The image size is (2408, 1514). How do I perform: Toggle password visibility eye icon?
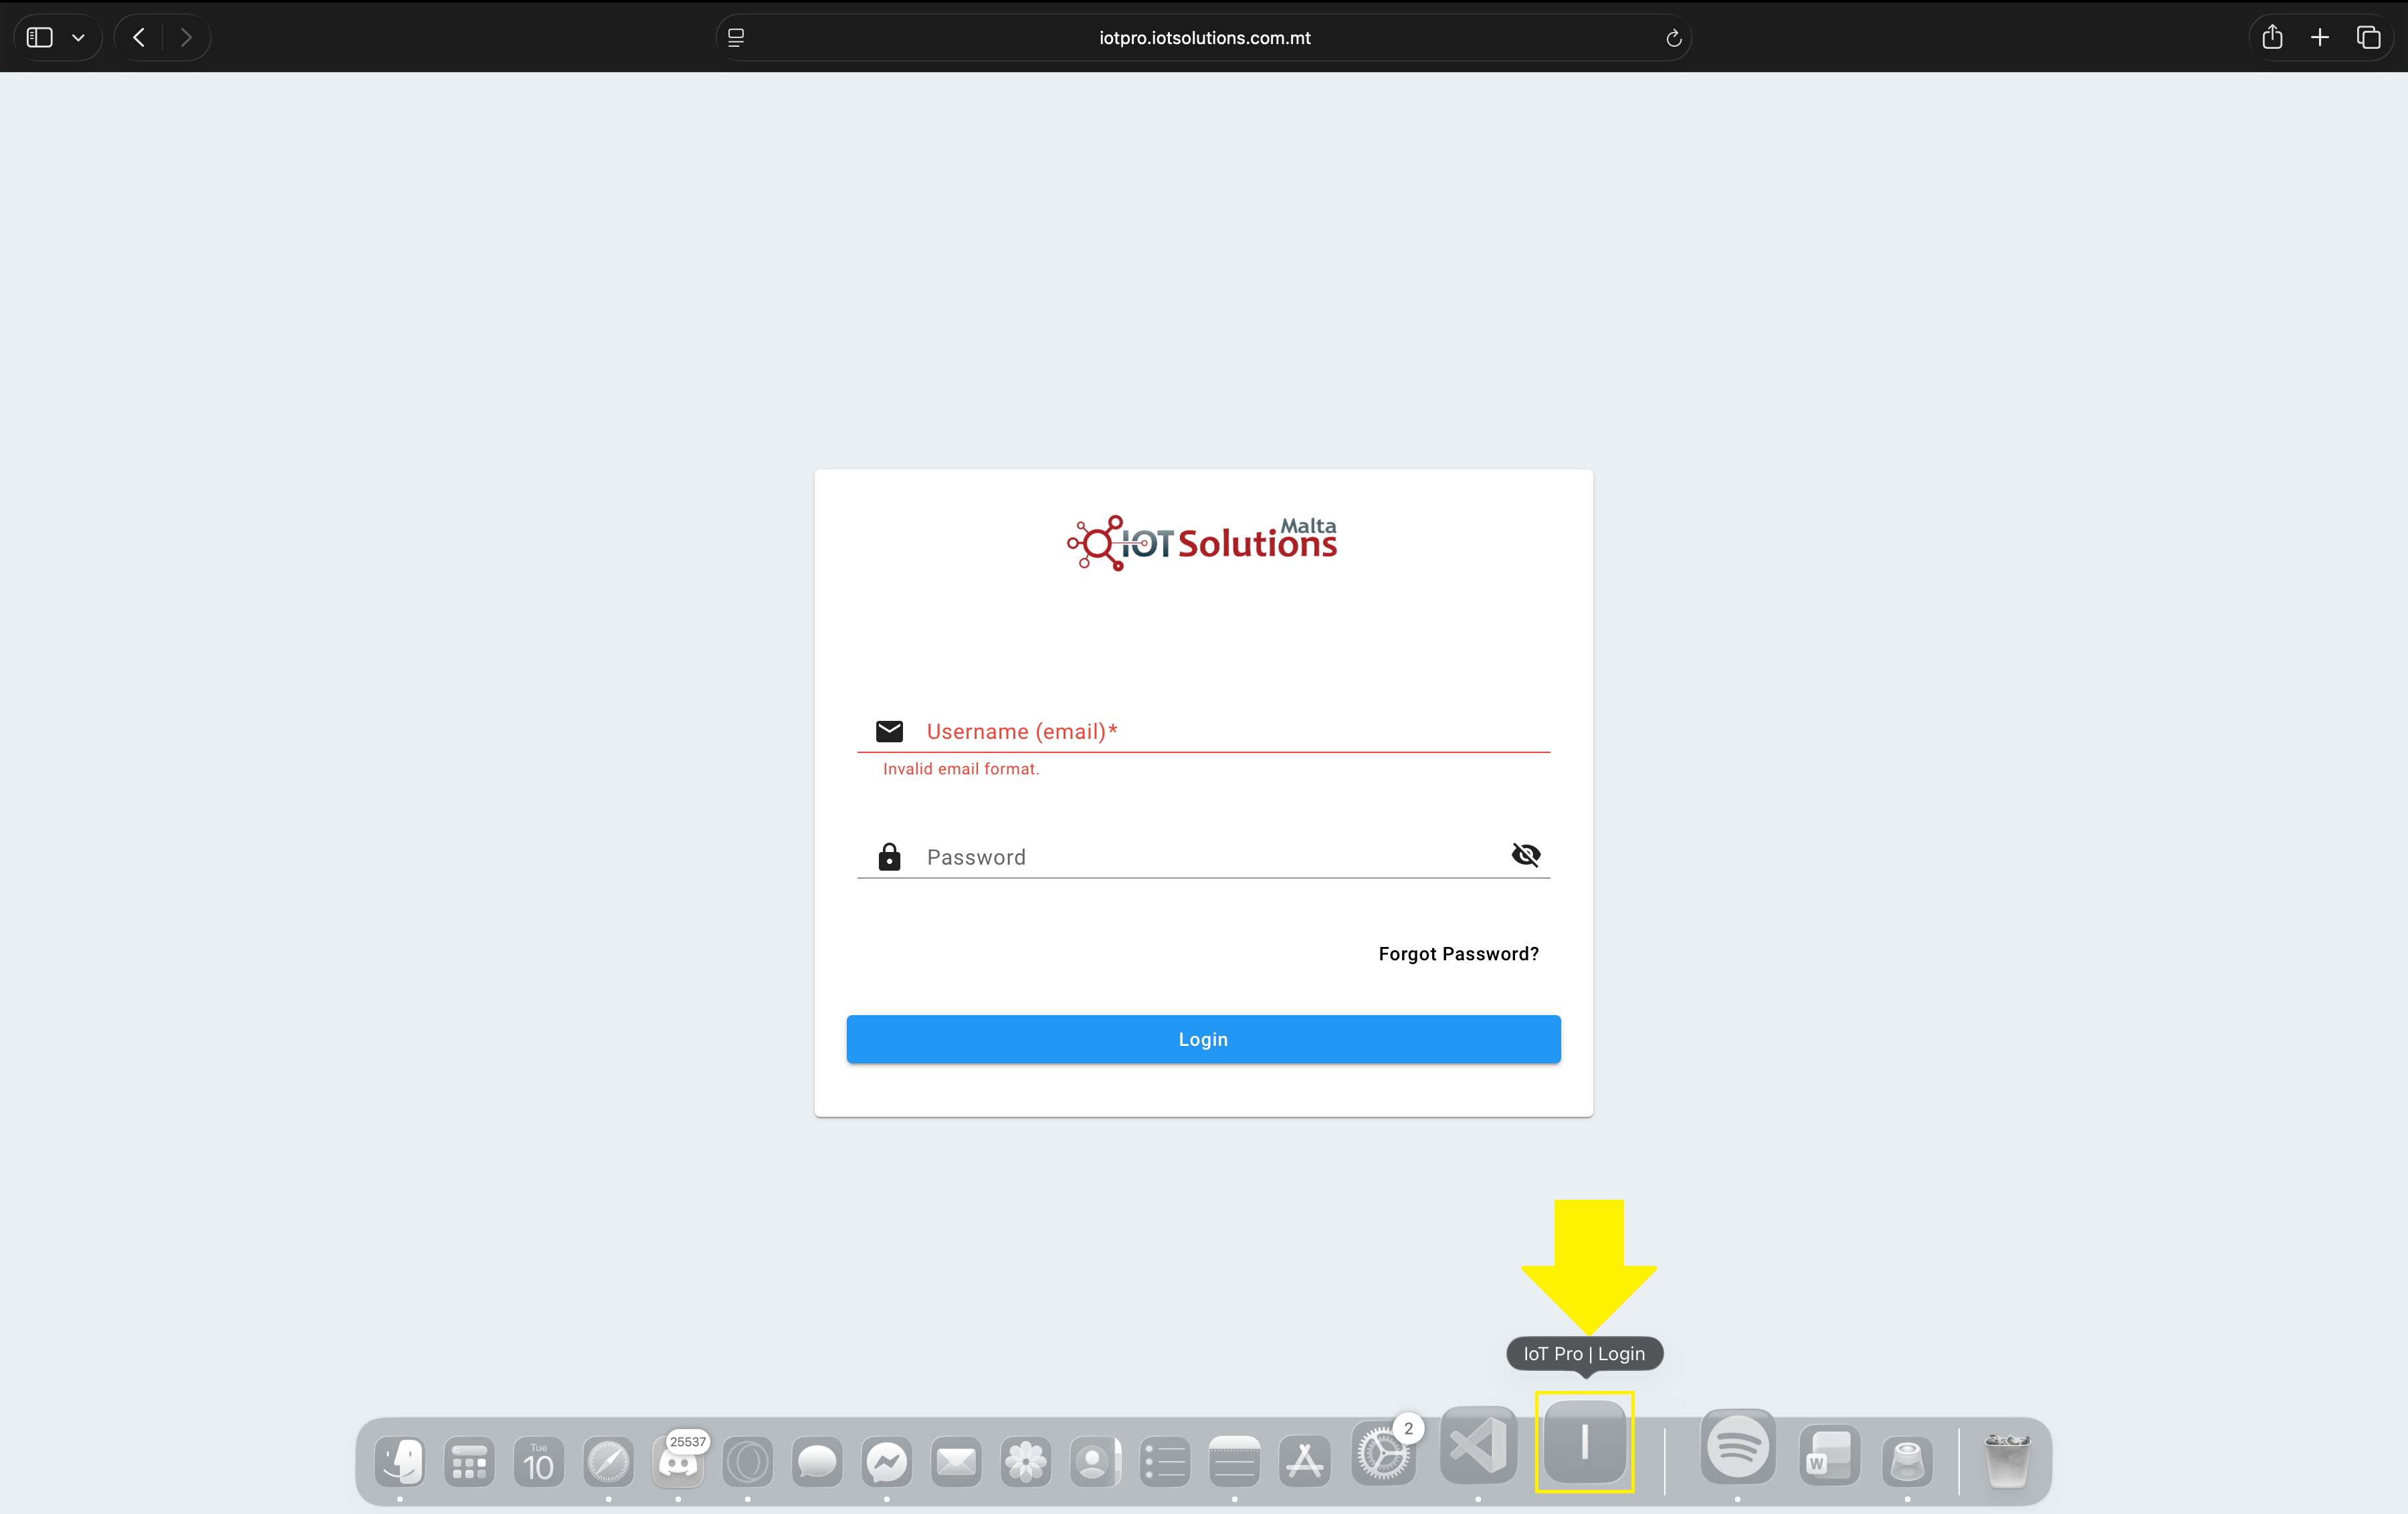click(1525, 855)
